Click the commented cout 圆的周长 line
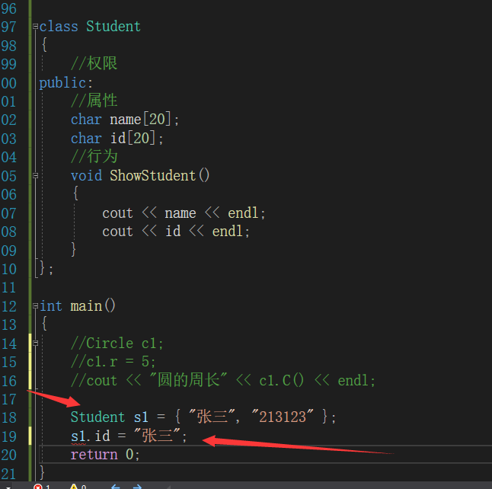The image size is (492, 489). click(222, 381)
